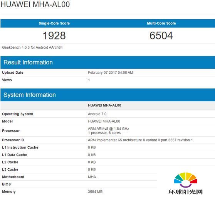This screenshot has width=215, height=198.
Task: Select the Single-Core Score header
Action: coord(54,23)
